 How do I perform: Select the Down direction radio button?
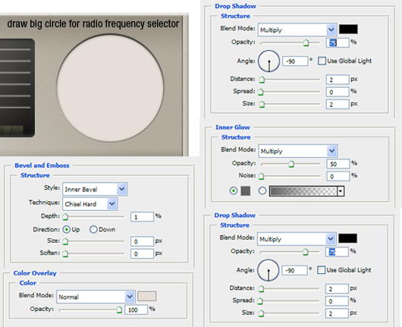(93, 230)
